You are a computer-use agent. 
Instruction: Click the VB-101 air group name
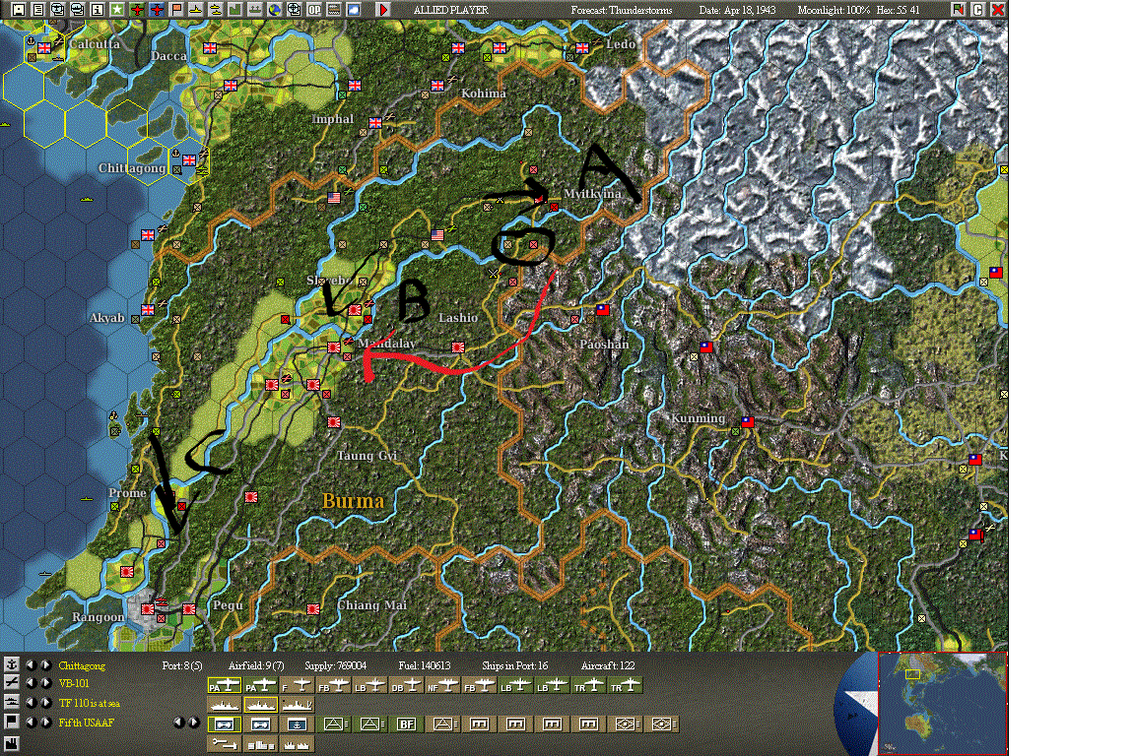(x=74, y=683)
